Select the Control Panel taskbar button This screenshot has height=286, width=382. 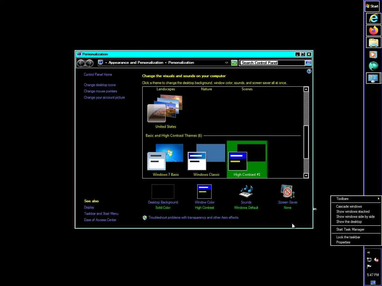(373, 78)
